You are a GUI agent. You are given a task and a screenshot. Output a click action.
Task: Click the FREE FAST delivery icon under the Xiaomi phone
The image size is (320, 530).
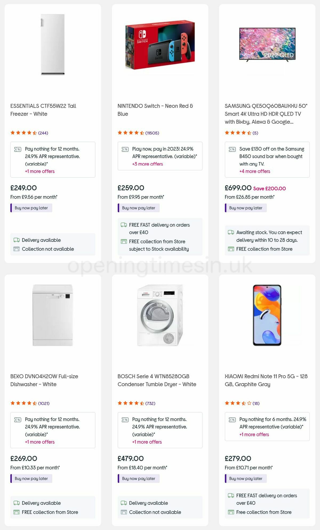point(230,496)
